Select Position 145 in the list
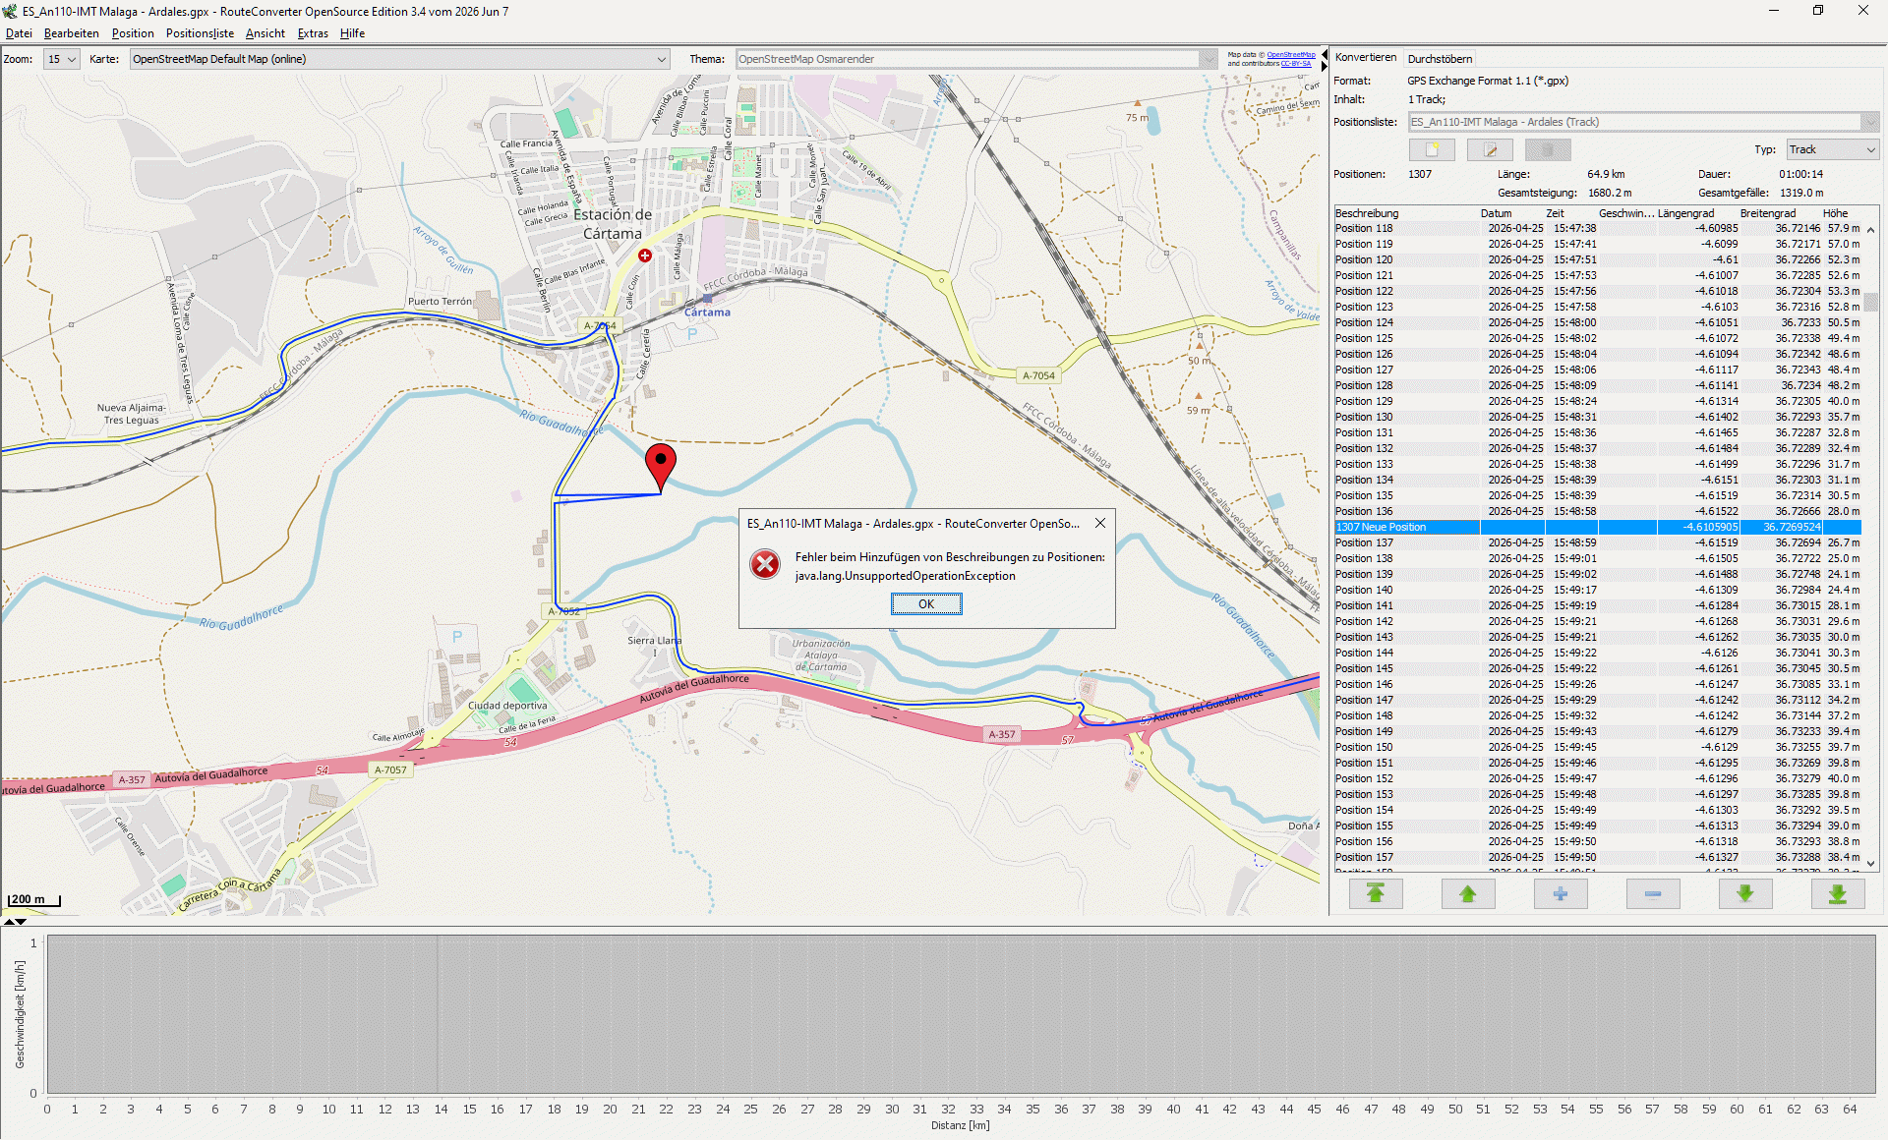The image size is (1888, 1140). pyautogui.click(x=1597, y=668)
